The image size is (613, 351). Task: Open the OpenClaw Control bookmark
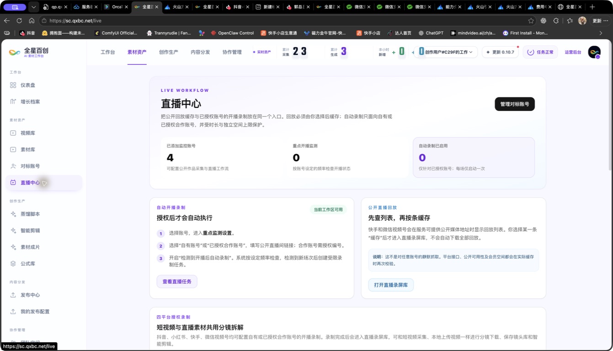point(232,33)
